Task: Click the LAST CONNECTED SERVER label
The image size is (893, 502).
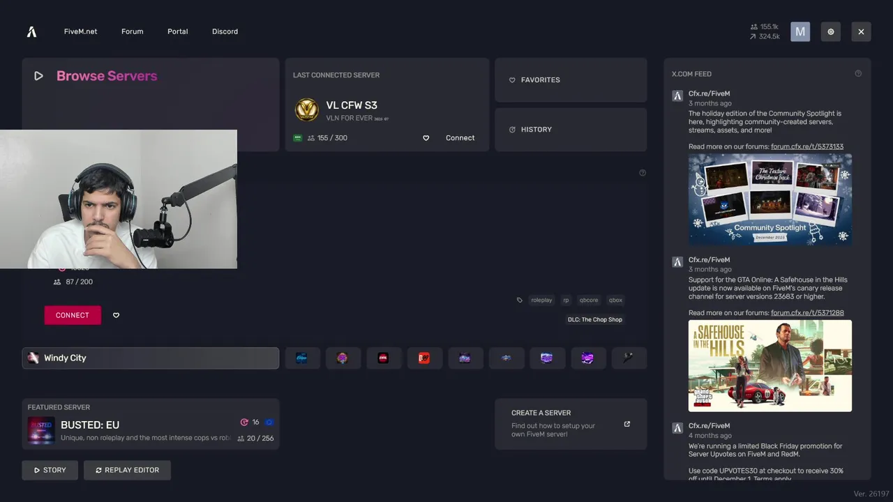Action: pyautogui.click(x=336, y=75)
